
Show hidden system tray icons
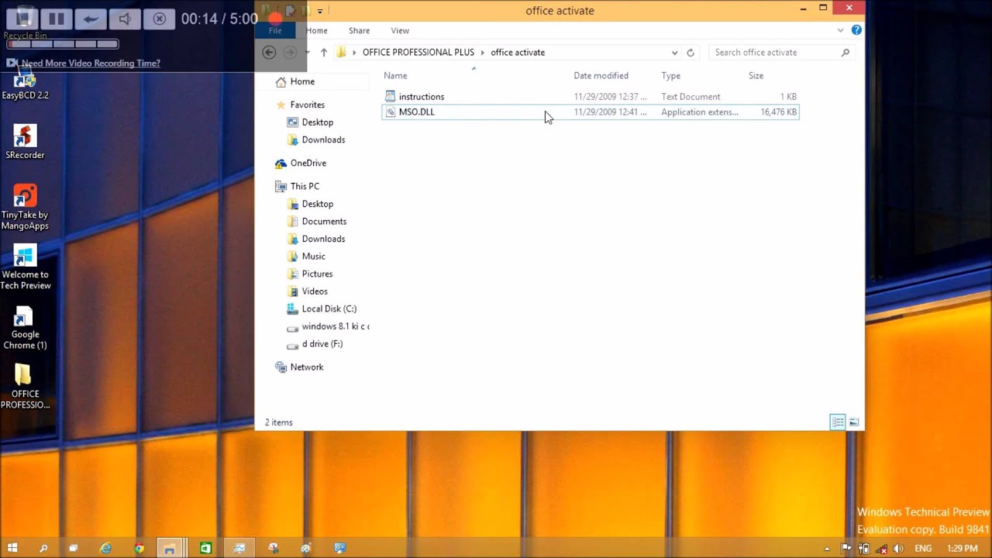pos(827,549)
